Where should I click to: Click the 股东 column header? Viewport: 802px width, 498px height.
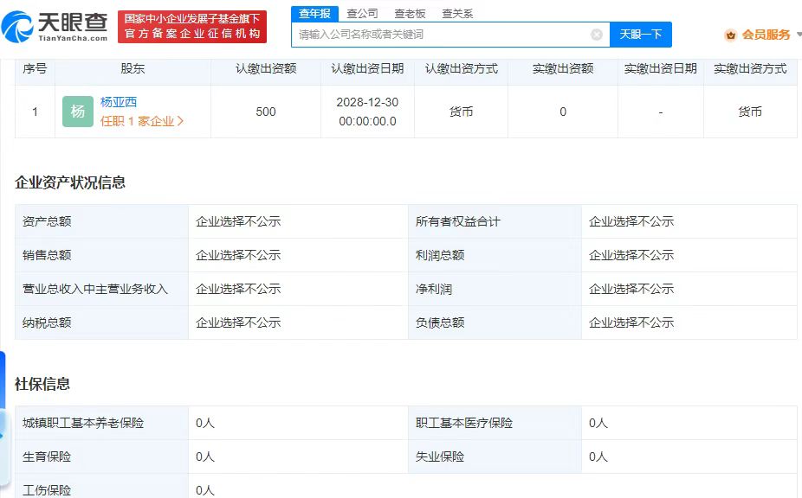(x=133, y=68)
